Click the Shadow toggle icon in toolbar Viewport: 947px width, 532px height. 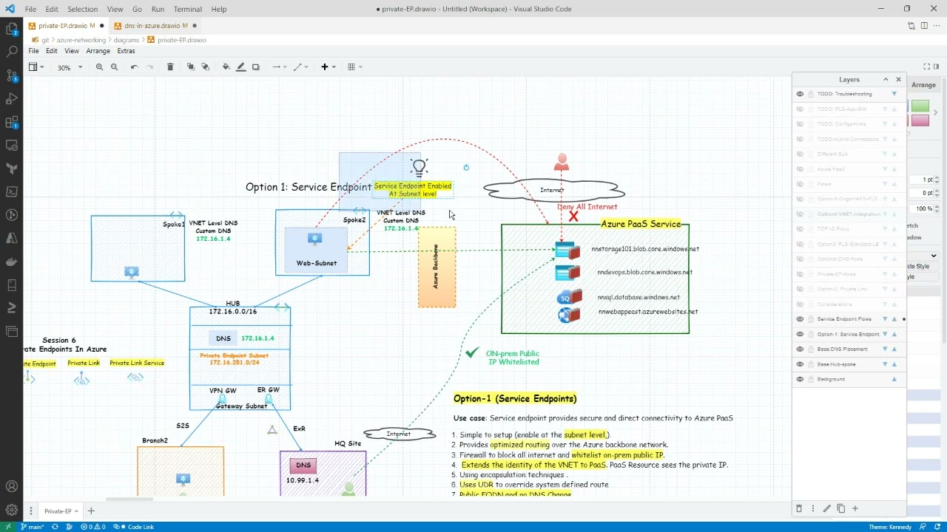256,67
